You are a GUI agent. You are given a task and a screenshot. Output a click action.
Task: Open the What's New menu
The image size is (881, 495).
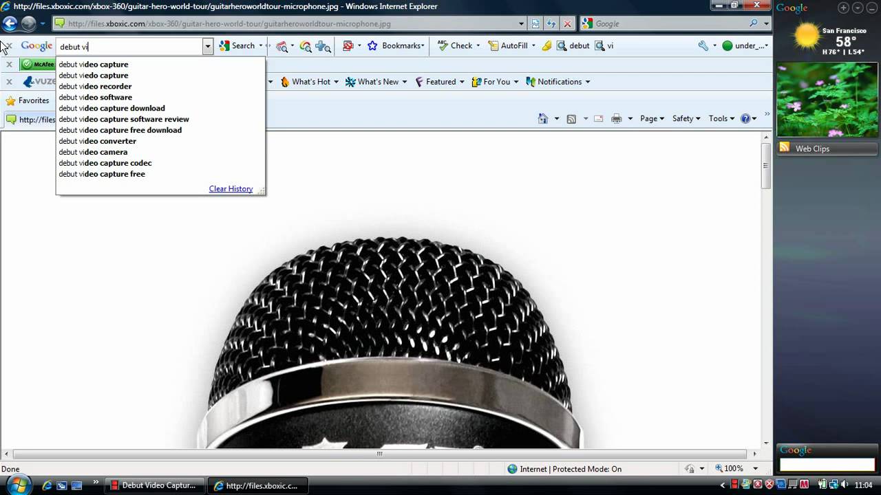click(376, 81)
